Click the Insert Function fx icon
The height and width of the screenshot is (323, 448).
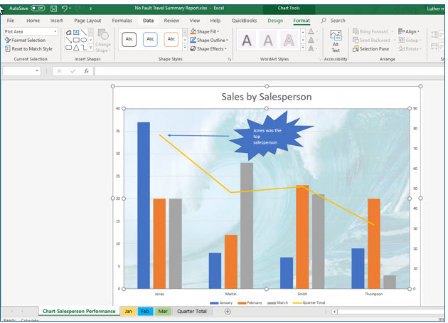coord(86,71)
